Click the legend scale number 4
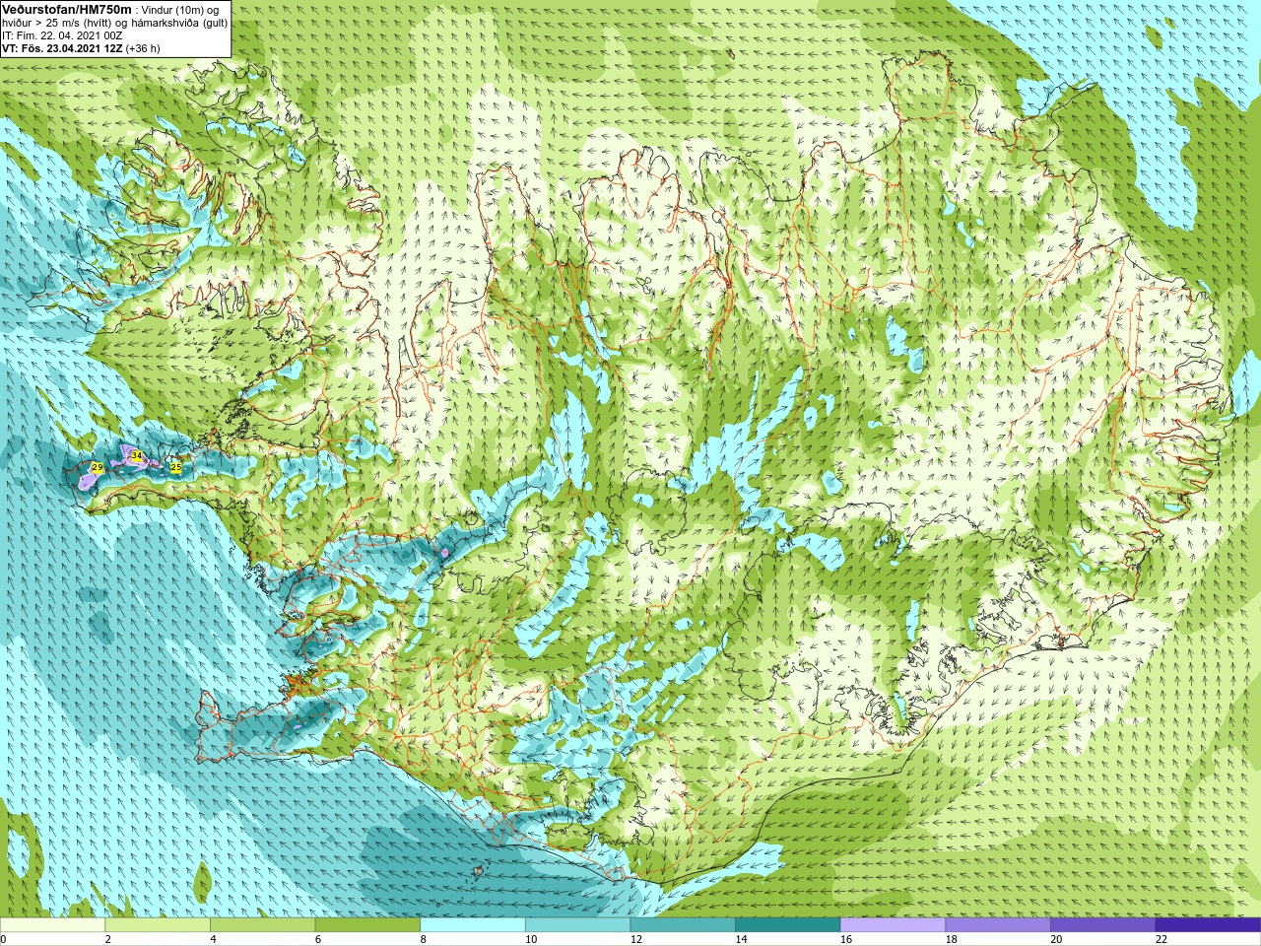1261x946 pixels. point(213,939)
